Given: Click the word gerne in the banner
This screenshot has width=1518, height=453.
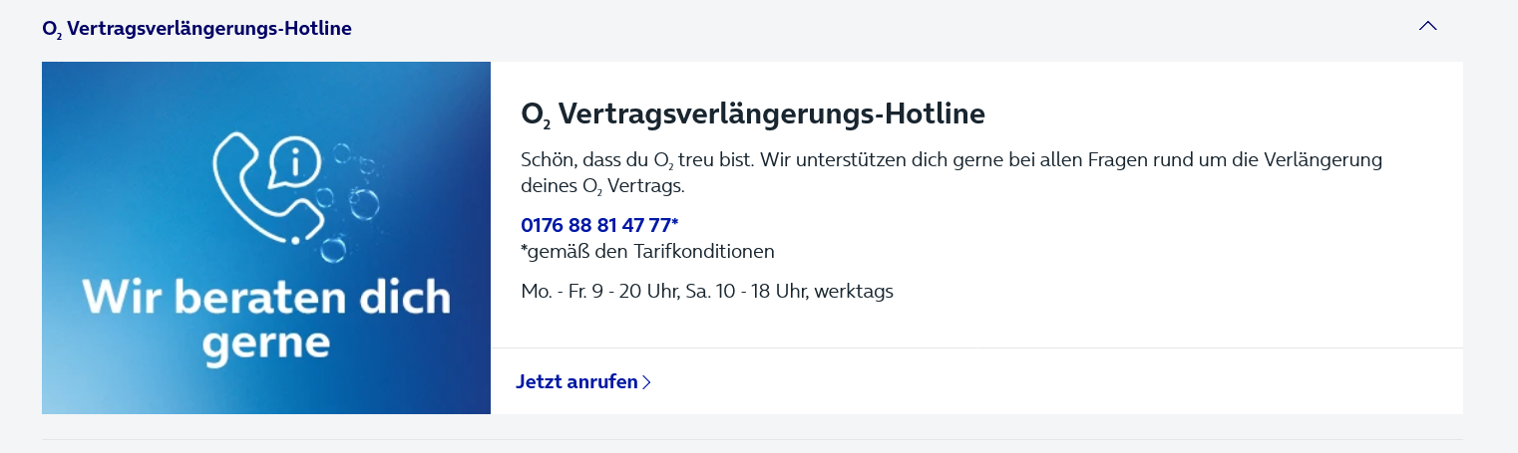Looking at the screenshot, I should [x=266, y=344].
